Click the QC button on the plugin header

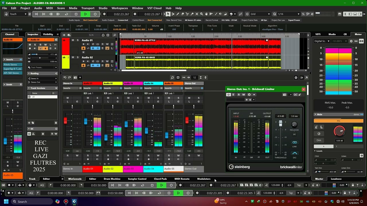(295, 95)
